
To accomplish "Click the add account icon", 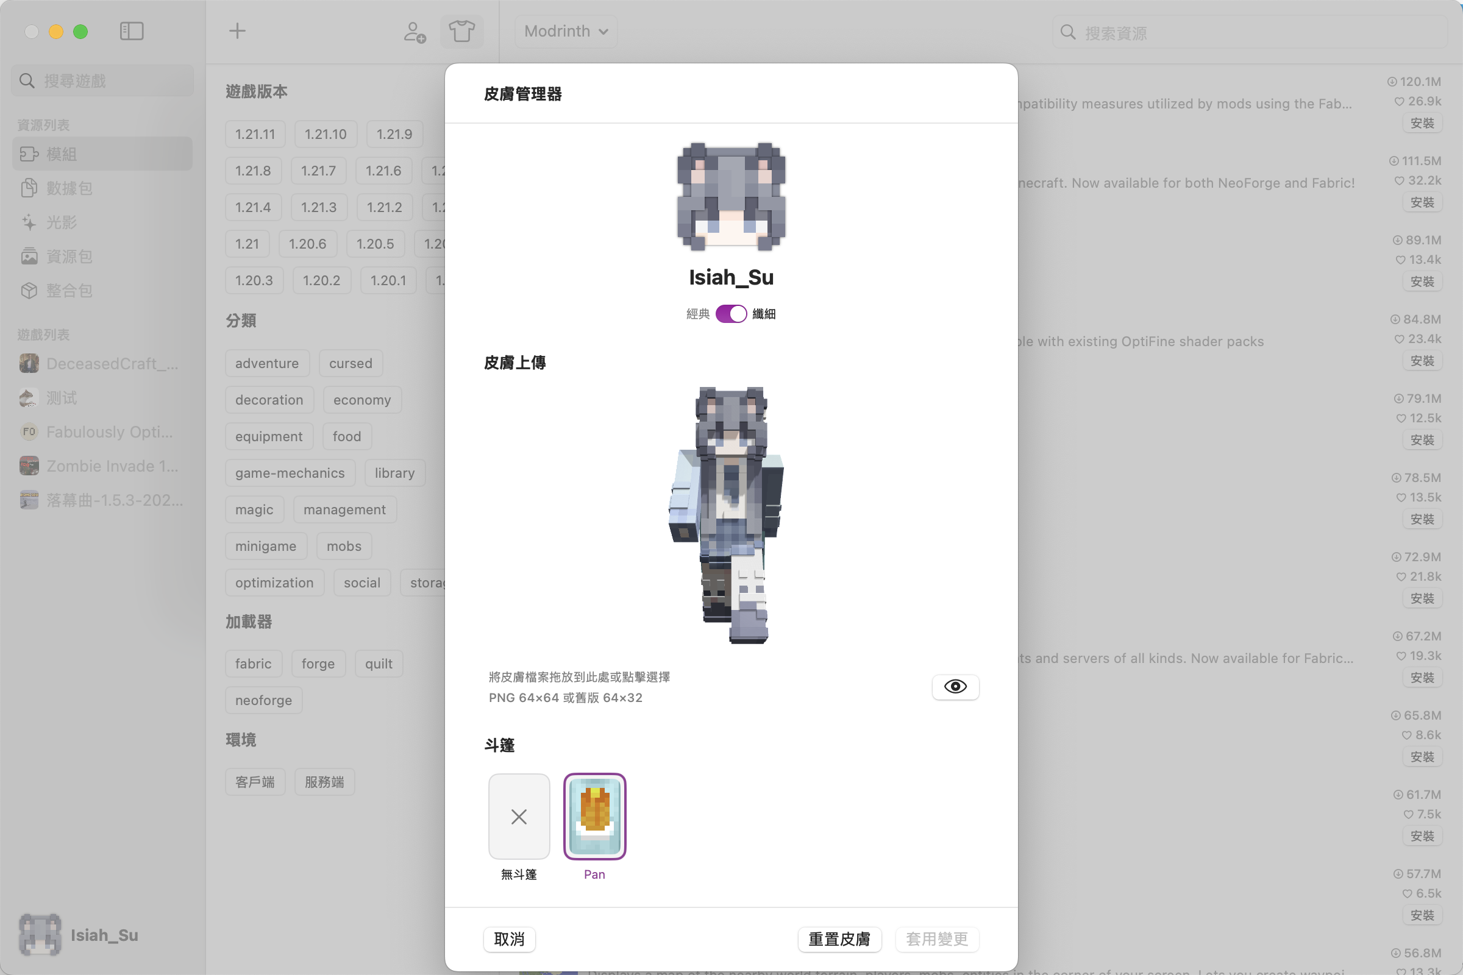I will pos(414,32).
